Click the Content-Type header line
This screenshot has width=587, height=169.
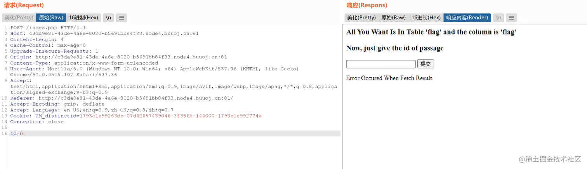84,63
